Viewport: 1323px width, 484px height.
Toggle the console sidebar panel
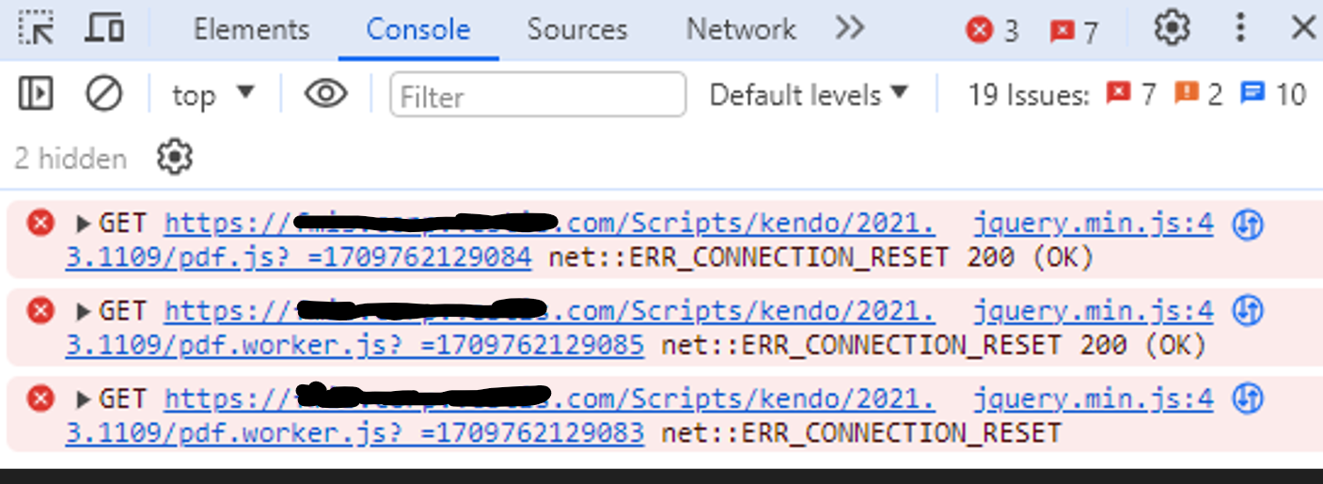pyautogui.click(x=36, y=94)
